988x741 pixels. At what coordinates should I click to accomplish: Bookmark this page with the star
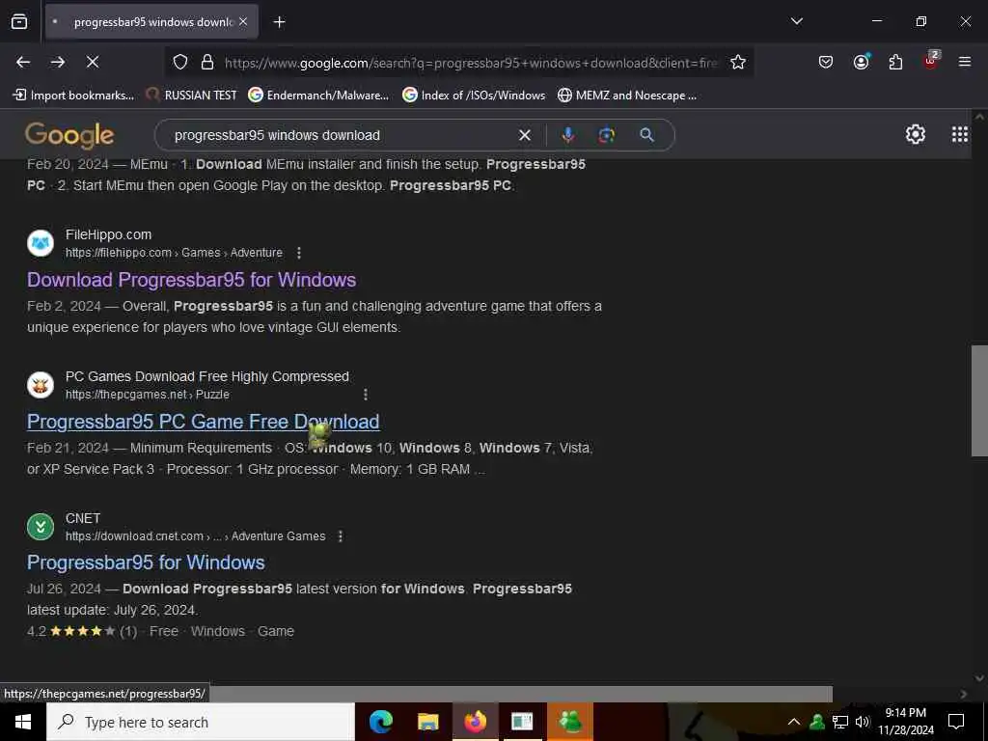(738, 62)
